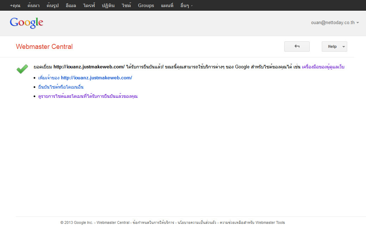Open ค้นรูป image search

(x=52, y=5)
